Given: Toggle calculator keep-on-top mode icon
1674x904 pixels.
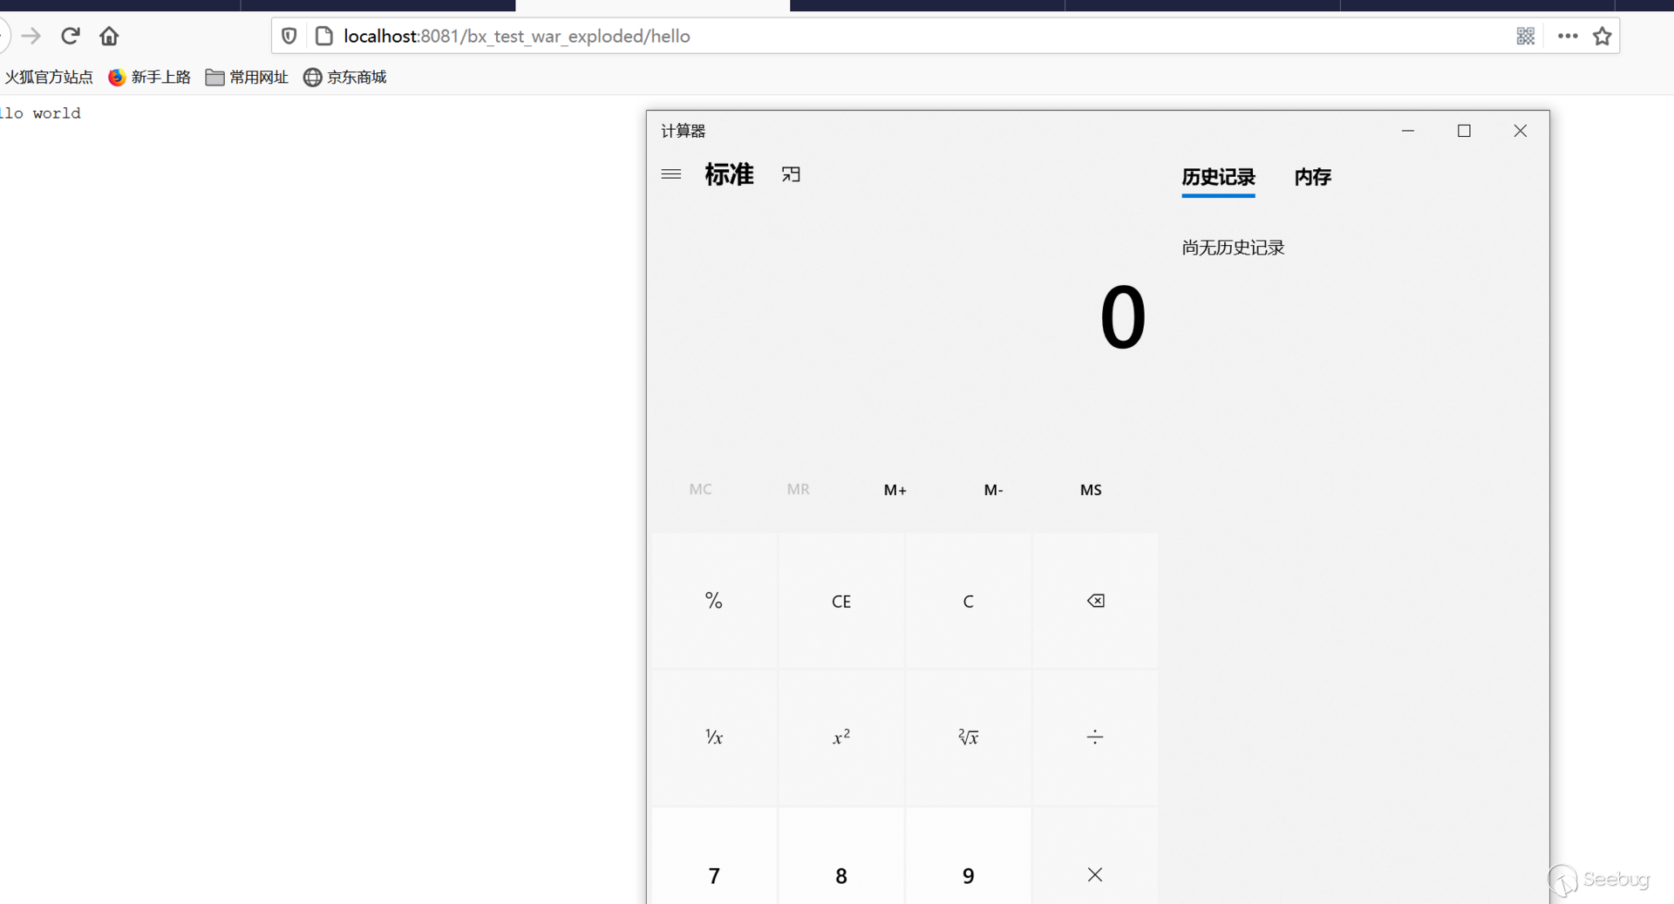Looking at the screenshot, I should point(791,174).
